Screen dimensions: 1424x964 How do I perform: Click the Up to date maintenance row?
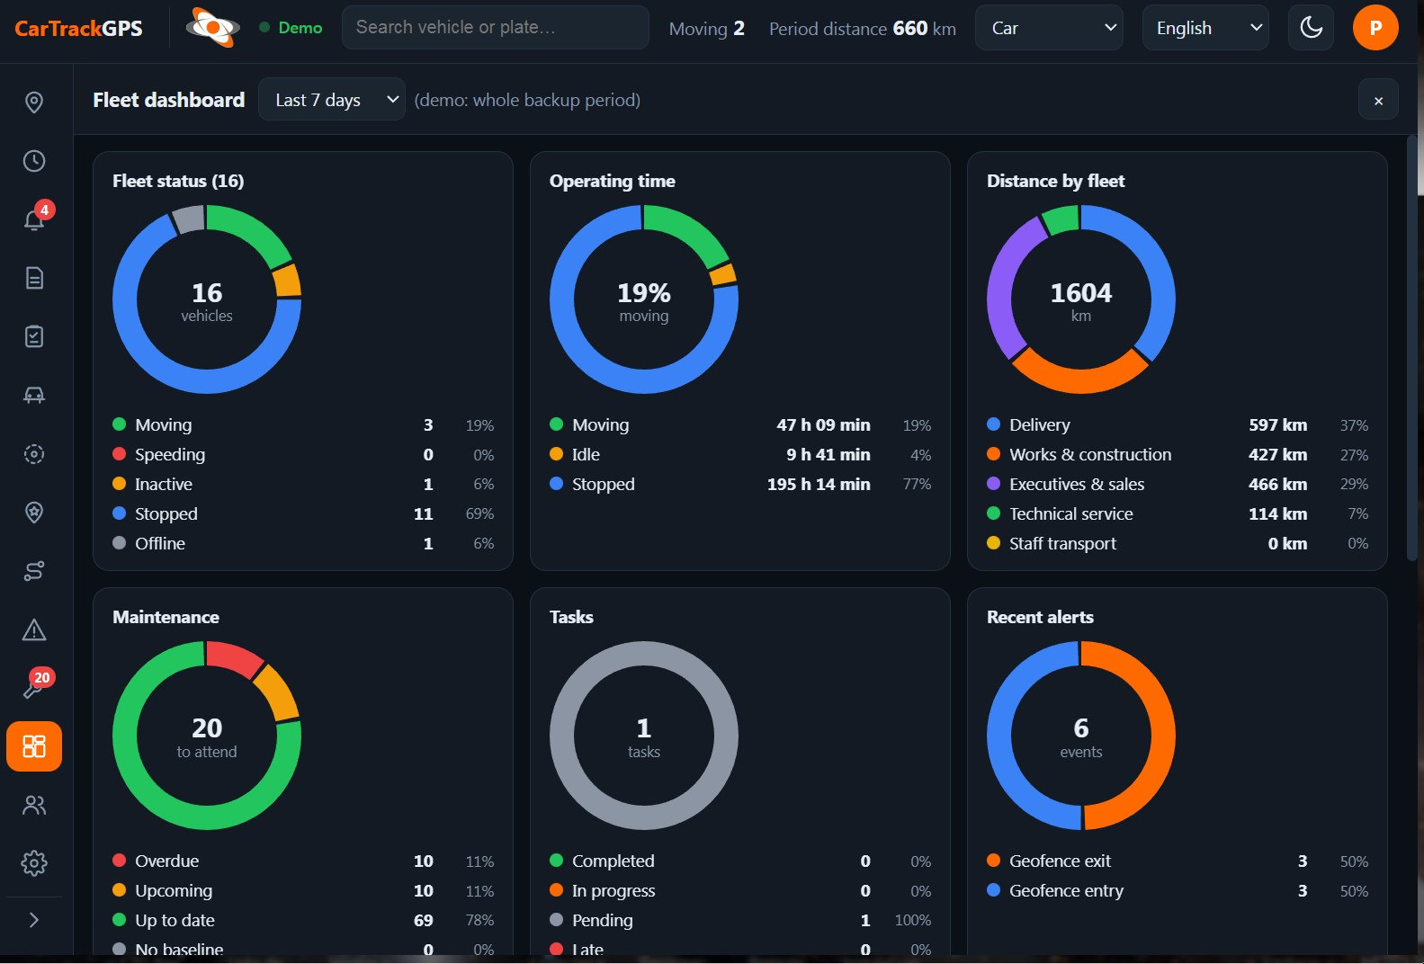[x=303, y=921]
